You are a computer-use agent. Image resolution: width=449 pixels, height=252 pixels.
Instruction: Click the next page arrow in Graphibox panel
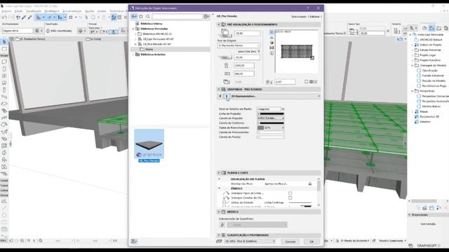point(227,97)
